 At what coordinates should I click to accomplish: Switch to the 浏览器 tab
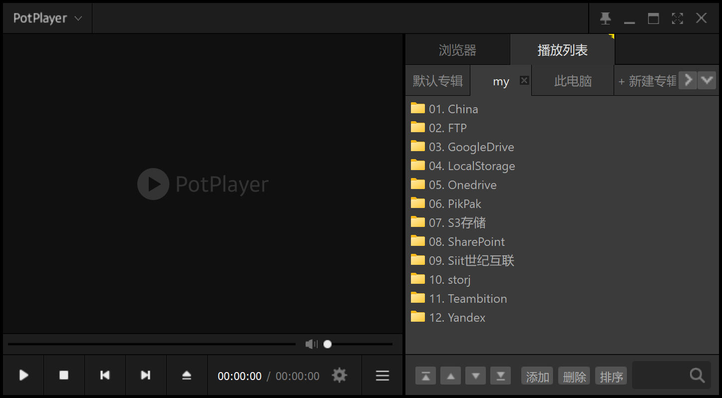[x=457, y=50]
